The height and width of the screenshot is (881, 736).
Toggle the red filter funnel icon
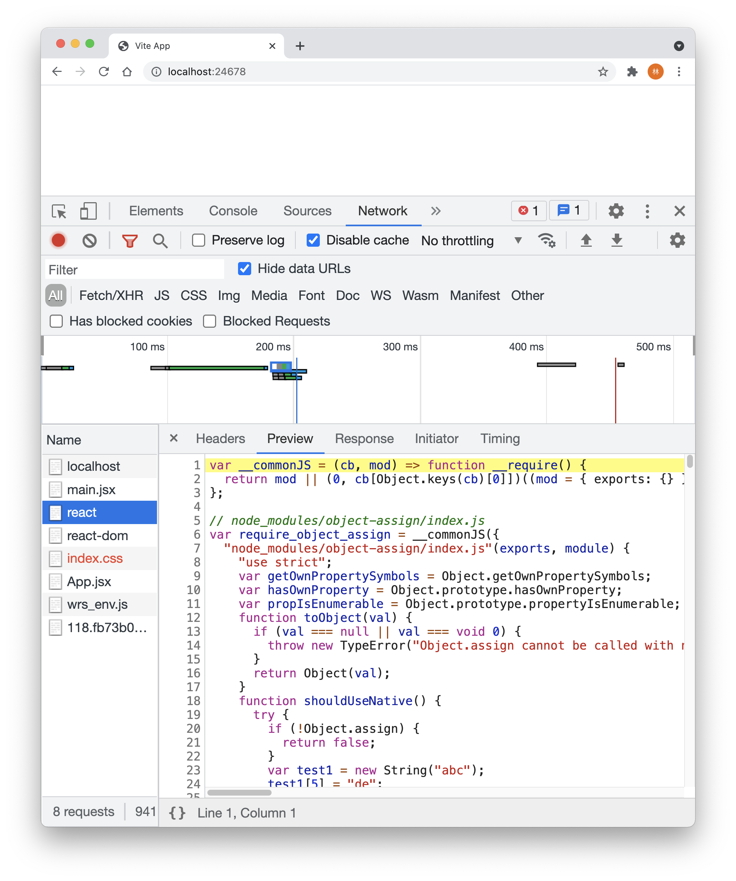tap(130, 241)
